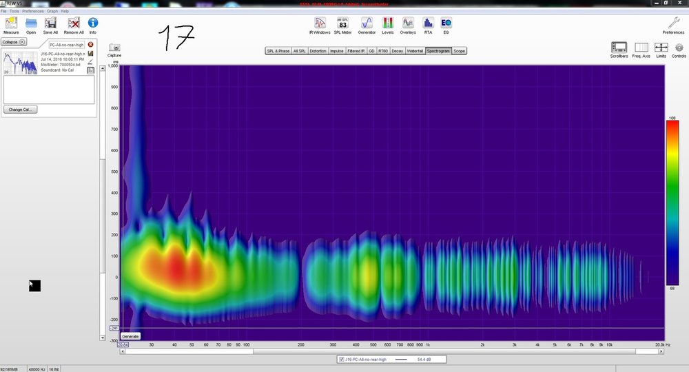Screen dimensions: 689x372
Task: Open the EQ window
Action: [x=446, y=23]
